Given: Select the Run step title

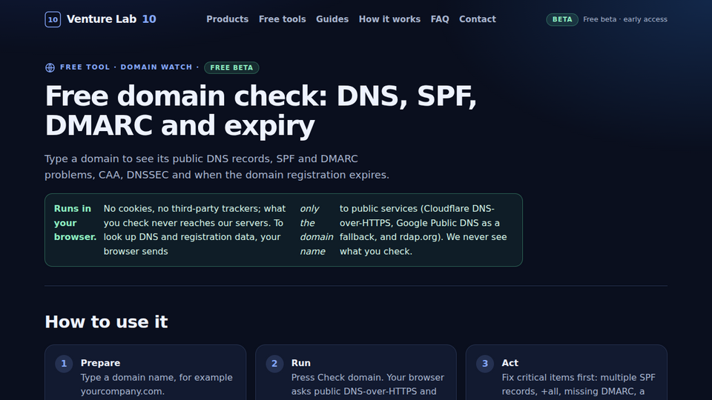Looking at the screenshot, I should click(300, 363).
